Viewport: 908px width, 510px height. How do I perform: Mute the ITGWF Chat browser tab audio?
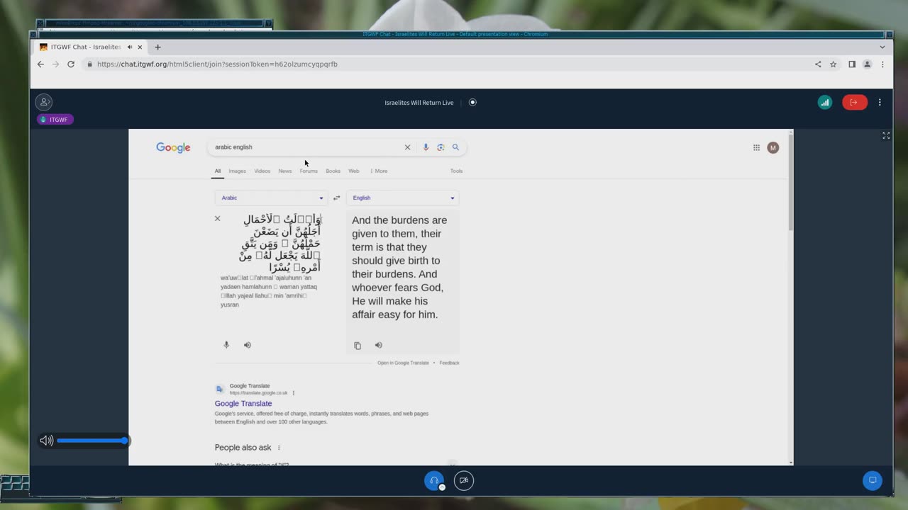coord(130,47)
